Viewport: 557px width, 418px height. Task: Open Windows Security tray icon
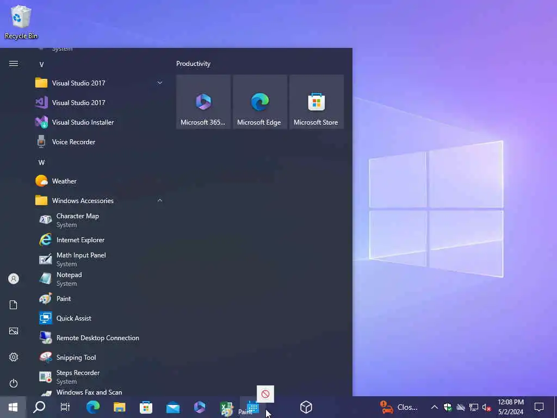pos(448,407)
